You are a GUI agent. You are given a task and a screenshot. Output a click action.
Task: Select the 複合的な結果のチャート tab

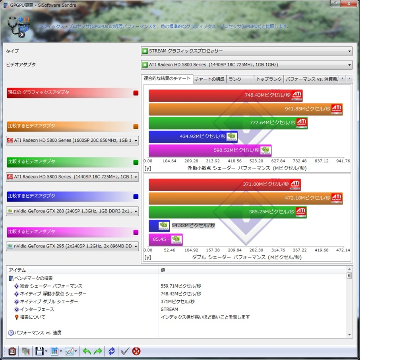(x=167, y=78)
